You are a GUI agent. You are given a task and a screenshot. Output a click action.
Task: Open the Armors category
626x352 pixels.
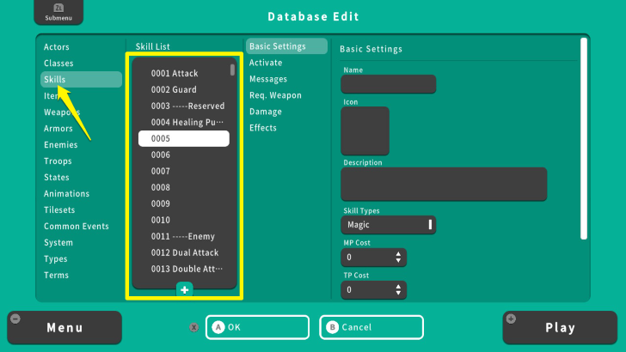[58, 129]
